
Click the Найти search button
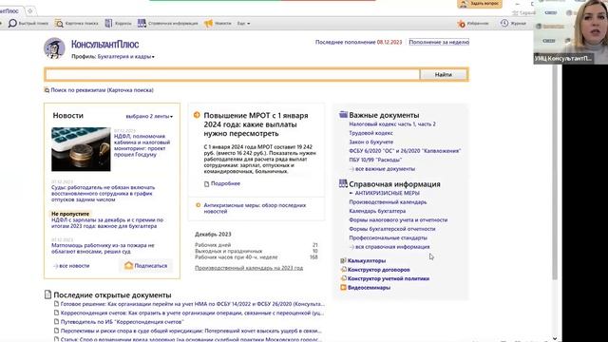pyautogui.click(x=444, y=74)
